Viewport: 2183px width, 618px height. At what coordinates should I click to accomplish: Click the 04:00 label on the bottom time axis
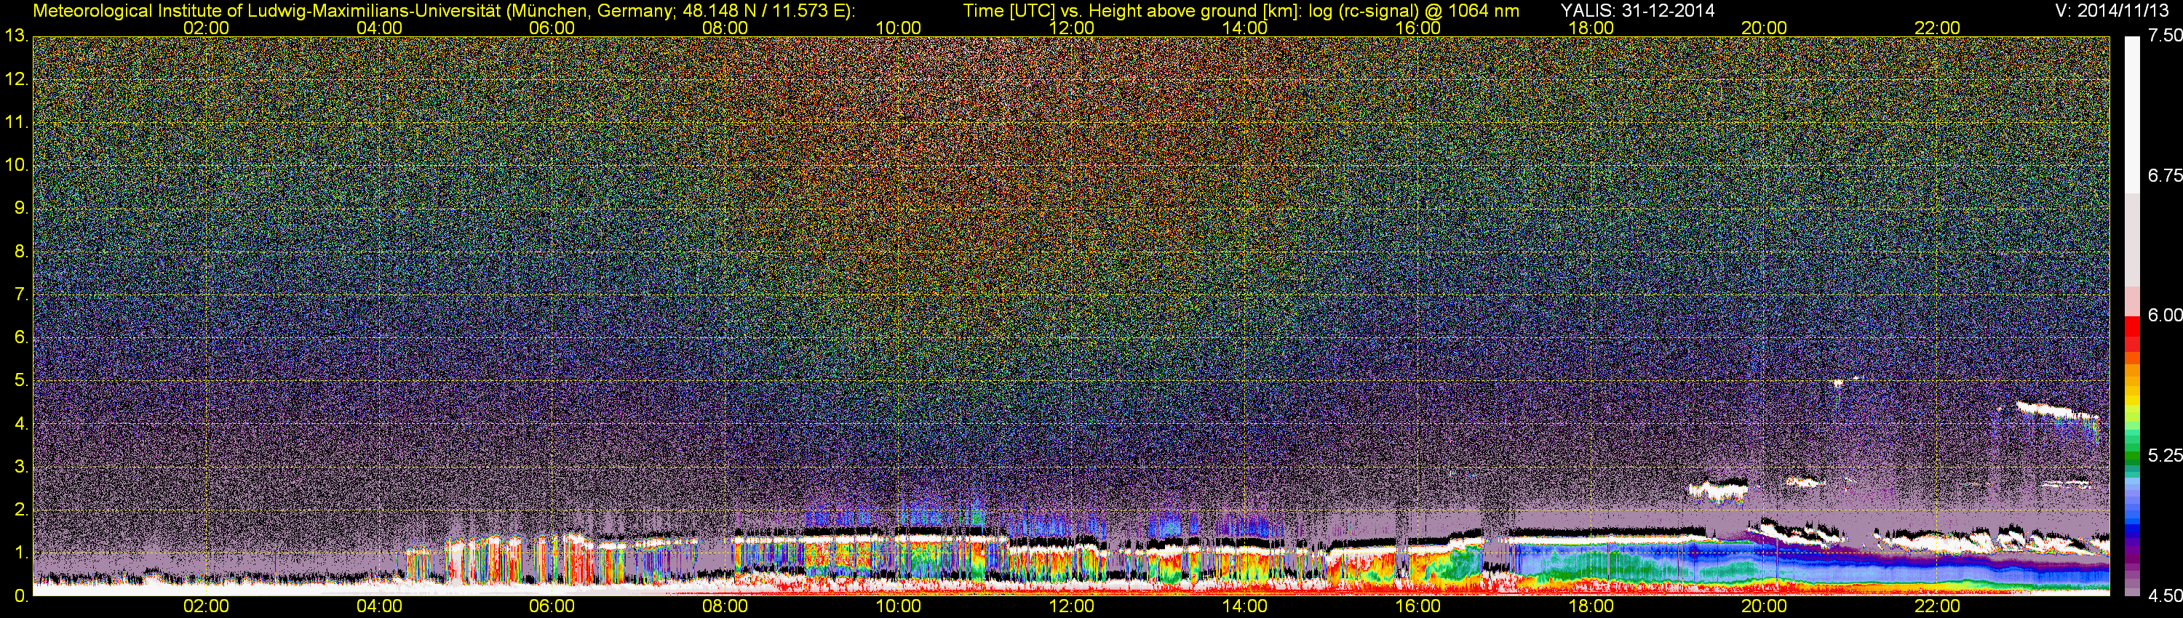(x=379, y=606)
